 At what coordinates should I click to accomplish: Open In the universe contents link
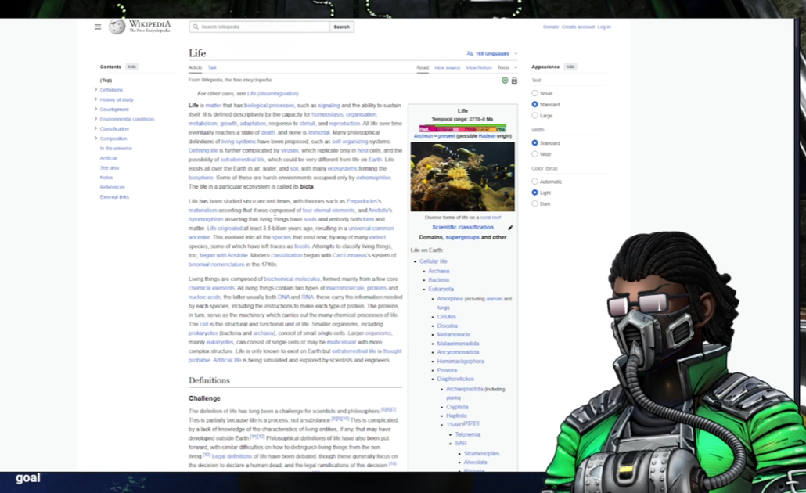pos(116,148)
